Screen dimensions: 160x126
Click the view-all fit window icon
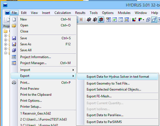[x=127, y=20]
